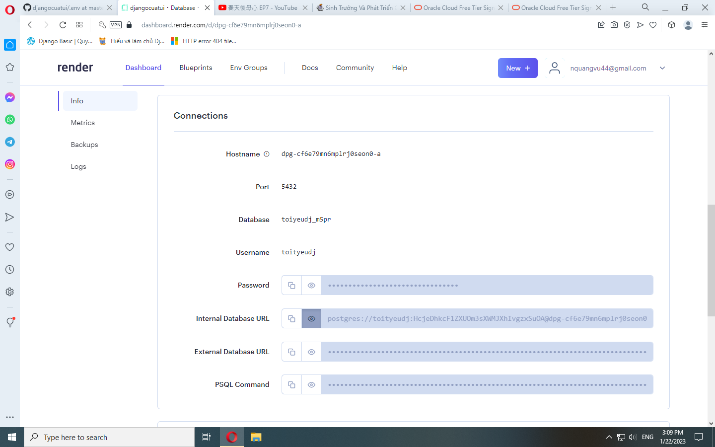Hide the Internal Database URL
This screenshot has width=715, height=447.
[x=311, y=318]
